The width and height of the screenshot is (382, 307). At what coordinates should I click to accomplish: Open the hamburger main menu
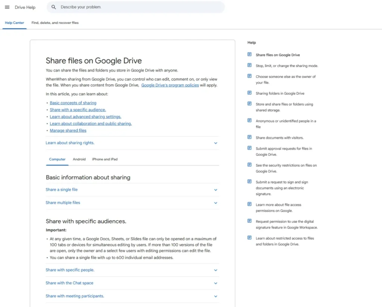(7, 7)
